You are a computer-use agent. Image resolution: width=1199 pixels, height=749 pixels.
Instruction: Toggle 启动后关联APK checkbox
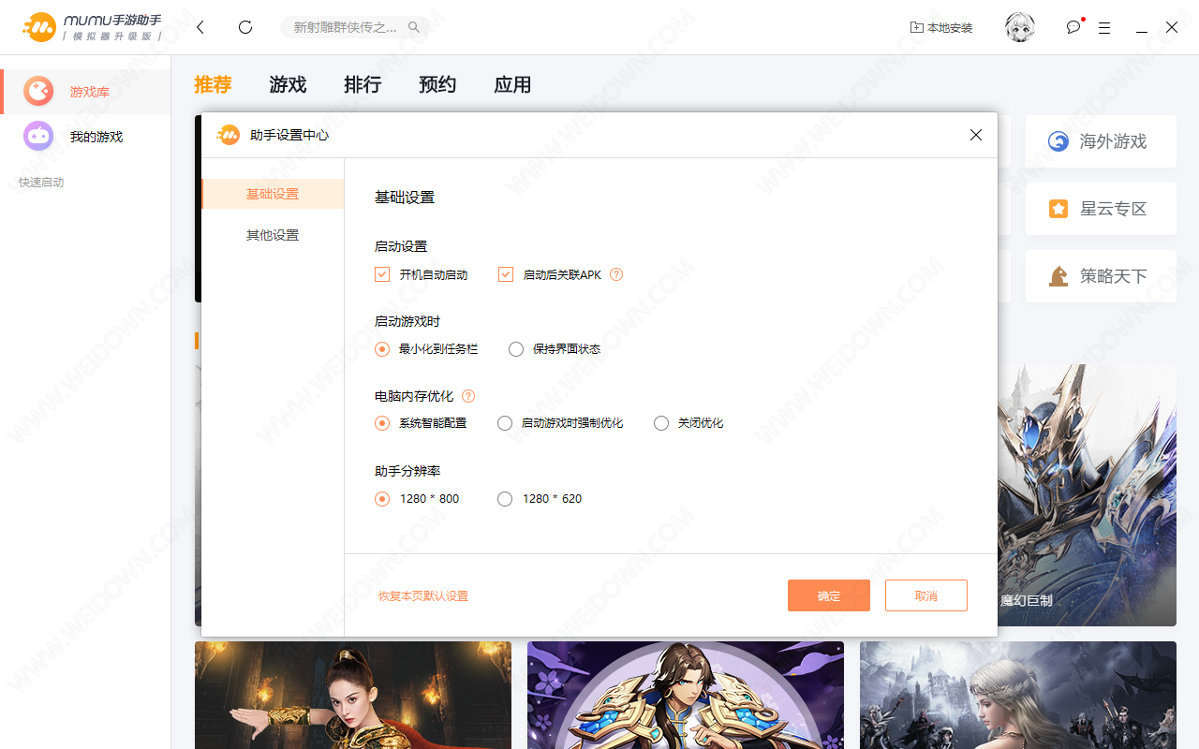[506, 274]
